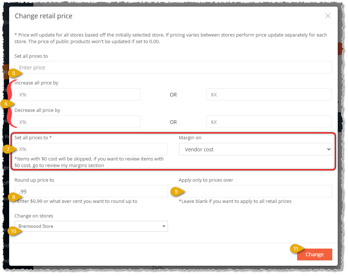Click the Margin on label
Screen dimensions: 348x276
[190, 138]
